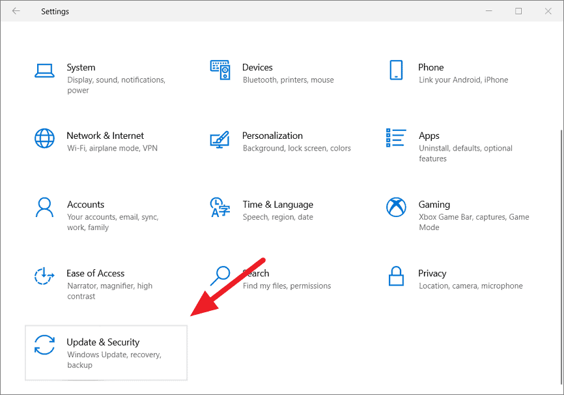The image size is (564, 395).
Task: Click the Devices keyboard and speaker icon
Action: click(220, 70)
